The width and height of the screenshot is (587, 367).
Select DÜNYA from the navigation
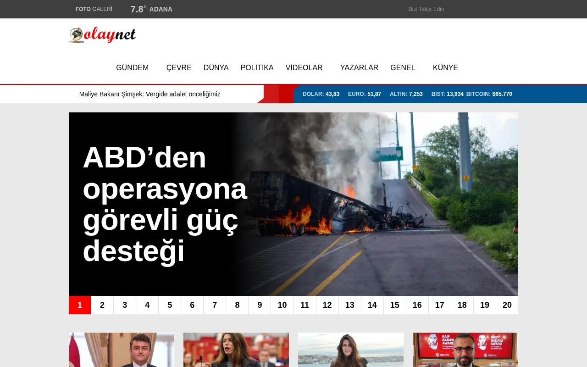[216, 67]
